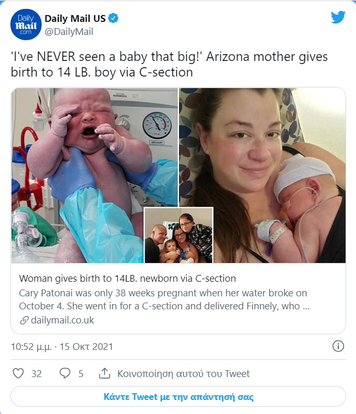Viewport: 356px width, 414px height.
Task: Click the link chain icon beside dailymail.co.uk
Action: coord(24,320)
